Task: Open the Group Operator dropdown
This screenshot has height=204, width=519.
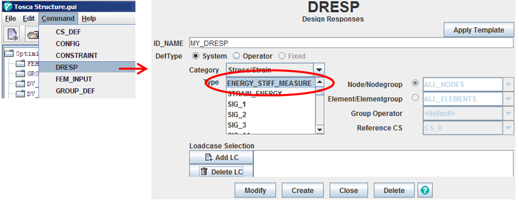Action: tap(508, 114)
